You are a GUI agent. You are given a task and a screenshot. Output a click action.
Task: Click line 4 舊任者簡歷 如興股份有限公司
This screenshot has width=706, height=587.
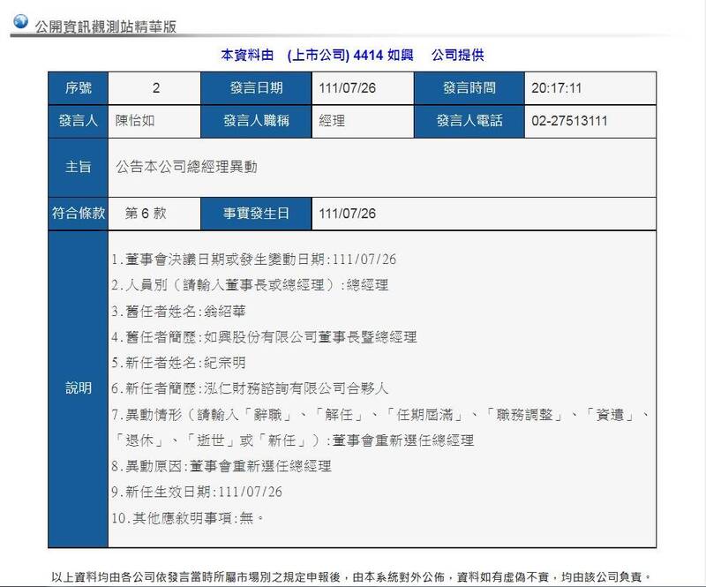264,337
